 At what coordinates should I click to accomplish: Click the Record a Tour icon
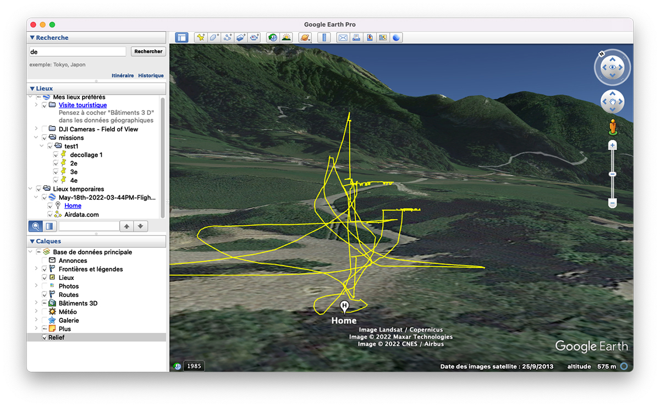pyautogui.click(x=254, y=37)
